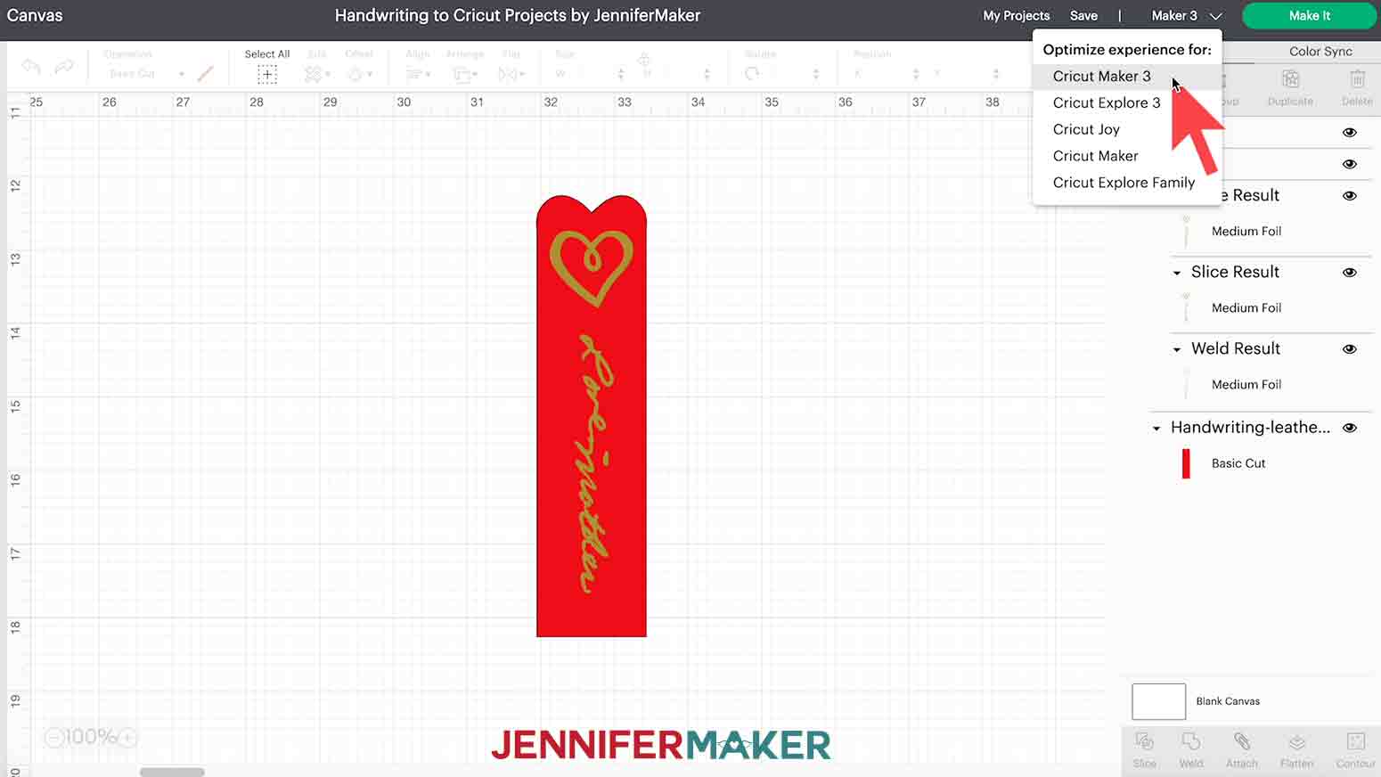This screenshot has height=777, width=1381.
Task: Open the Maker 3 machine dropdown
Action: coord(1186,16)
